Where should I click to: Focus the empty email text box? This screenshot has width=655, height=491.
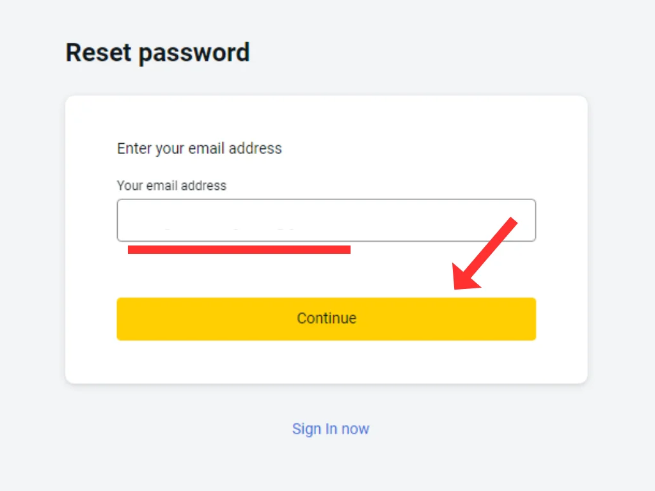pos(326,220)
